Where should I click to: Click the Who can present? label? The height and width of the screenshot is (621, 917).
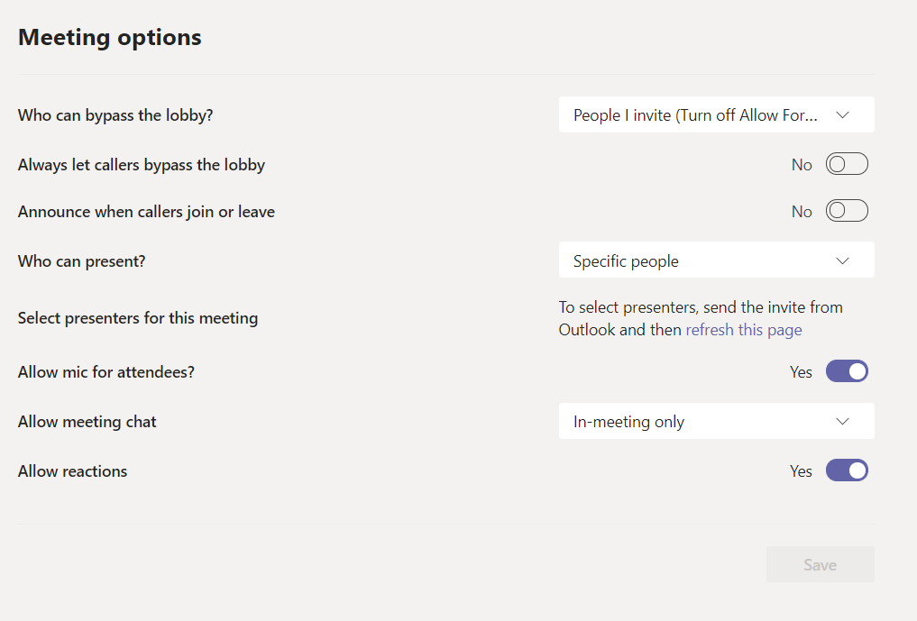[82, 261]
